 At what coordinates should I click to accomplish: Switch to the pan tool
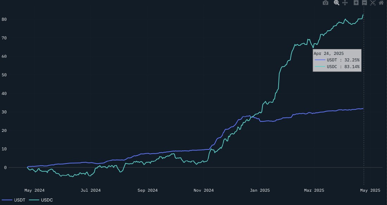pyautogui.click(x=345, y=3)
